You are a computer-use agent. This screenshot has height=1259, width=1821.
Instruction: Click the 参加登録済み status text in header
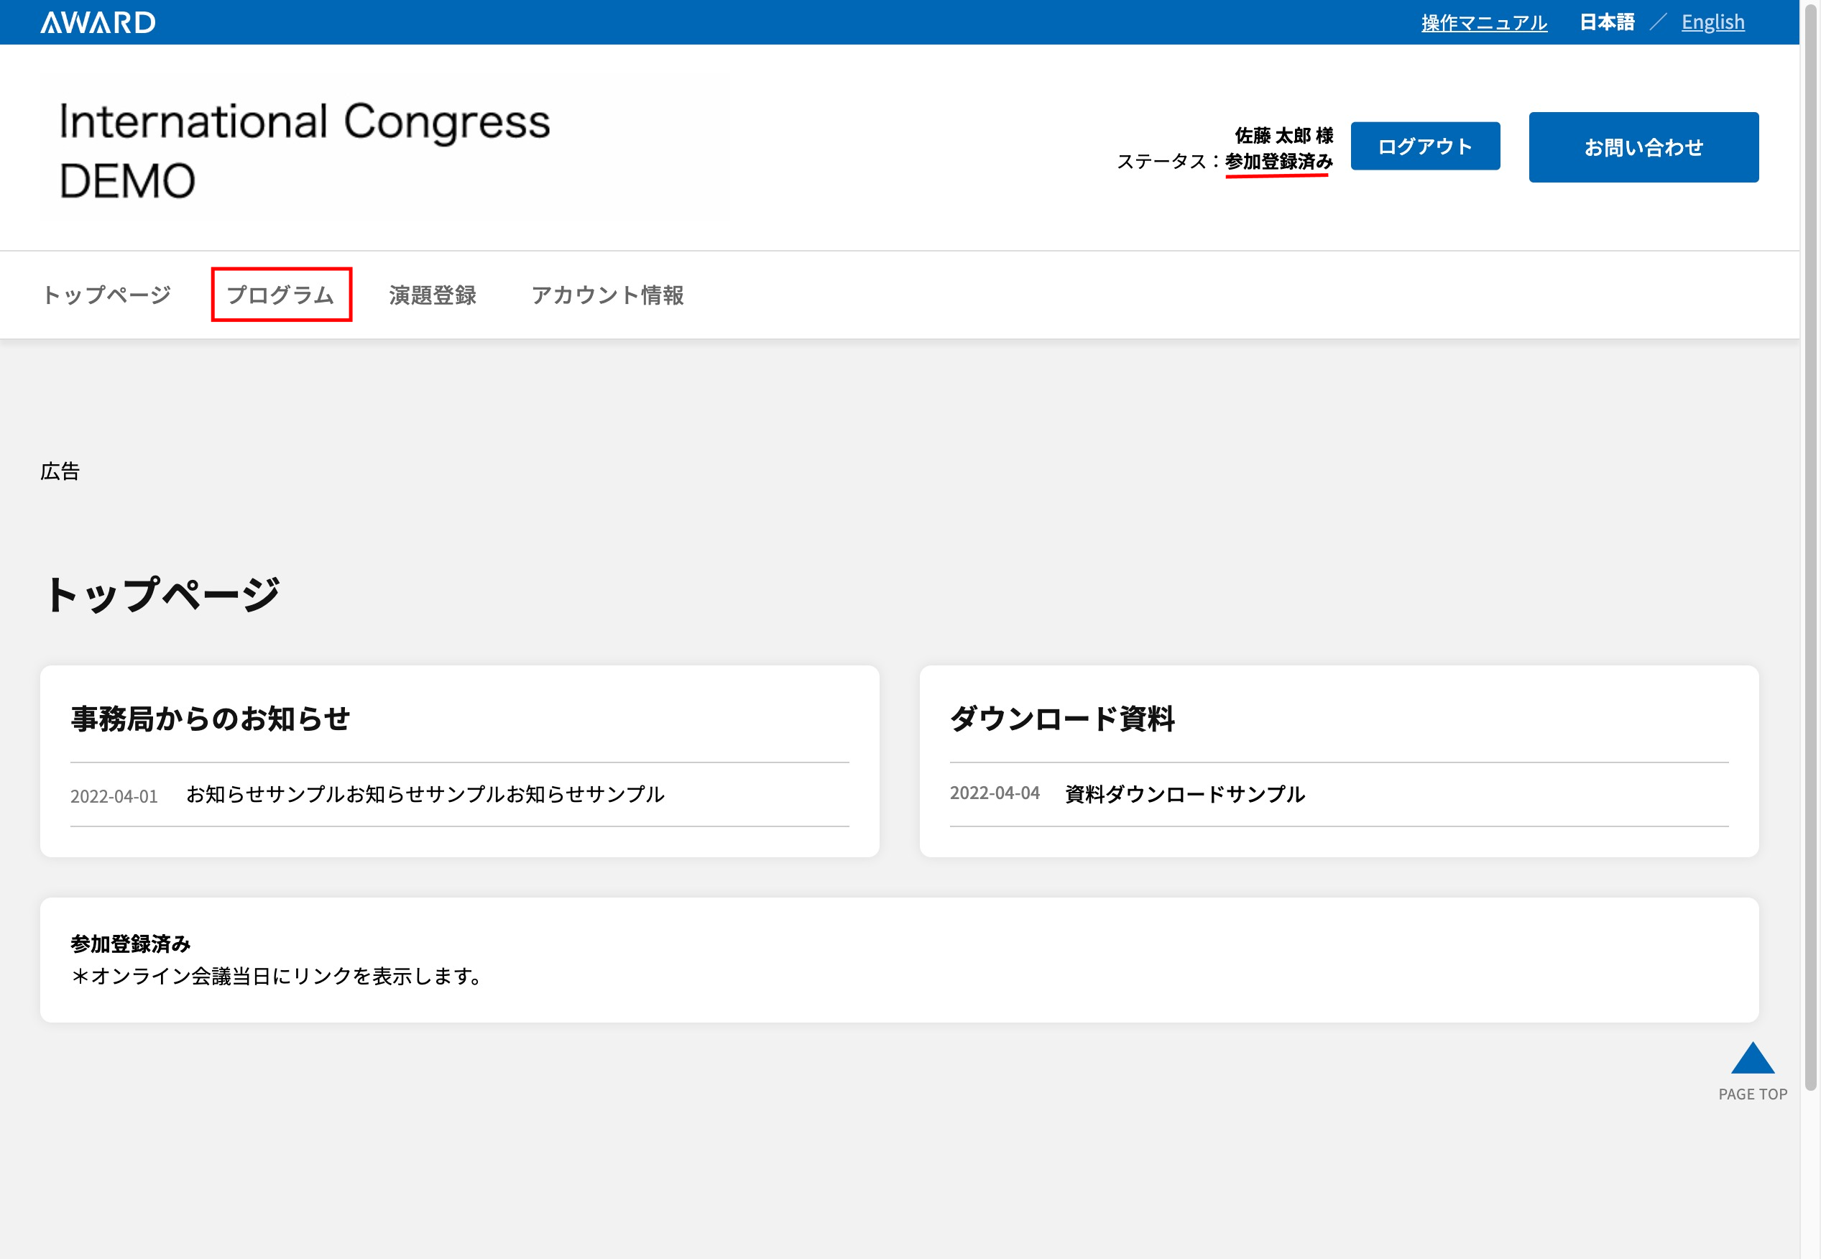tap(1278, 162)
